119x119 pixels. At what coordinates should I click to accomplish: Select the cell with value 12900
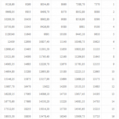point(24,42)
